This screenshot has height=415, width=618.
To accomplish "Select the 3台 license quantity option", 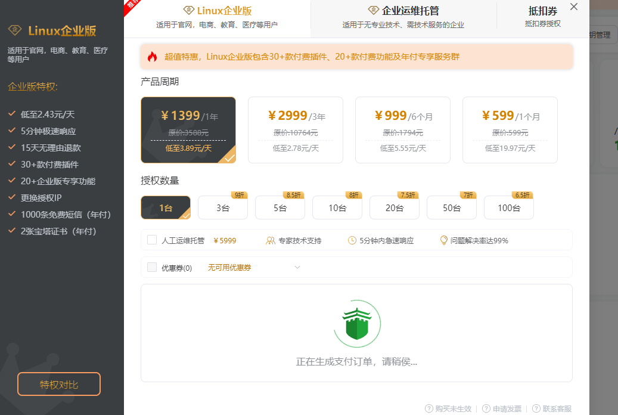I will tap(222, 207).
